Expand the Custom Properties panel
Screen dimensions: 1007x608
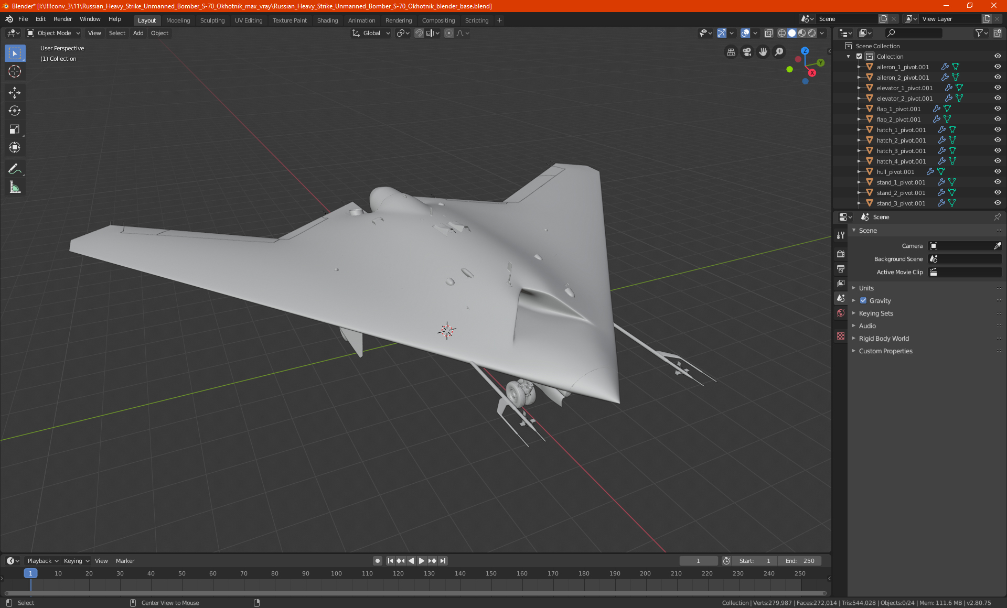pos(885,351)
